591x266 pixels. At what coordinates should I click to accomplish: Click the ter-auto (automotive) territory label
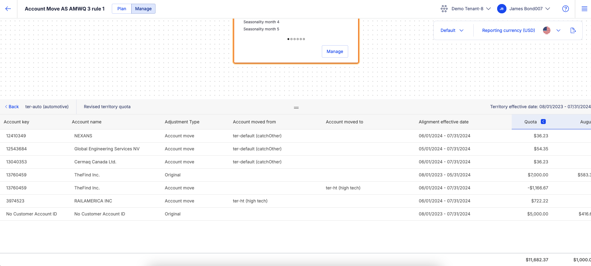pyautogui.click(x=47, y=107)
